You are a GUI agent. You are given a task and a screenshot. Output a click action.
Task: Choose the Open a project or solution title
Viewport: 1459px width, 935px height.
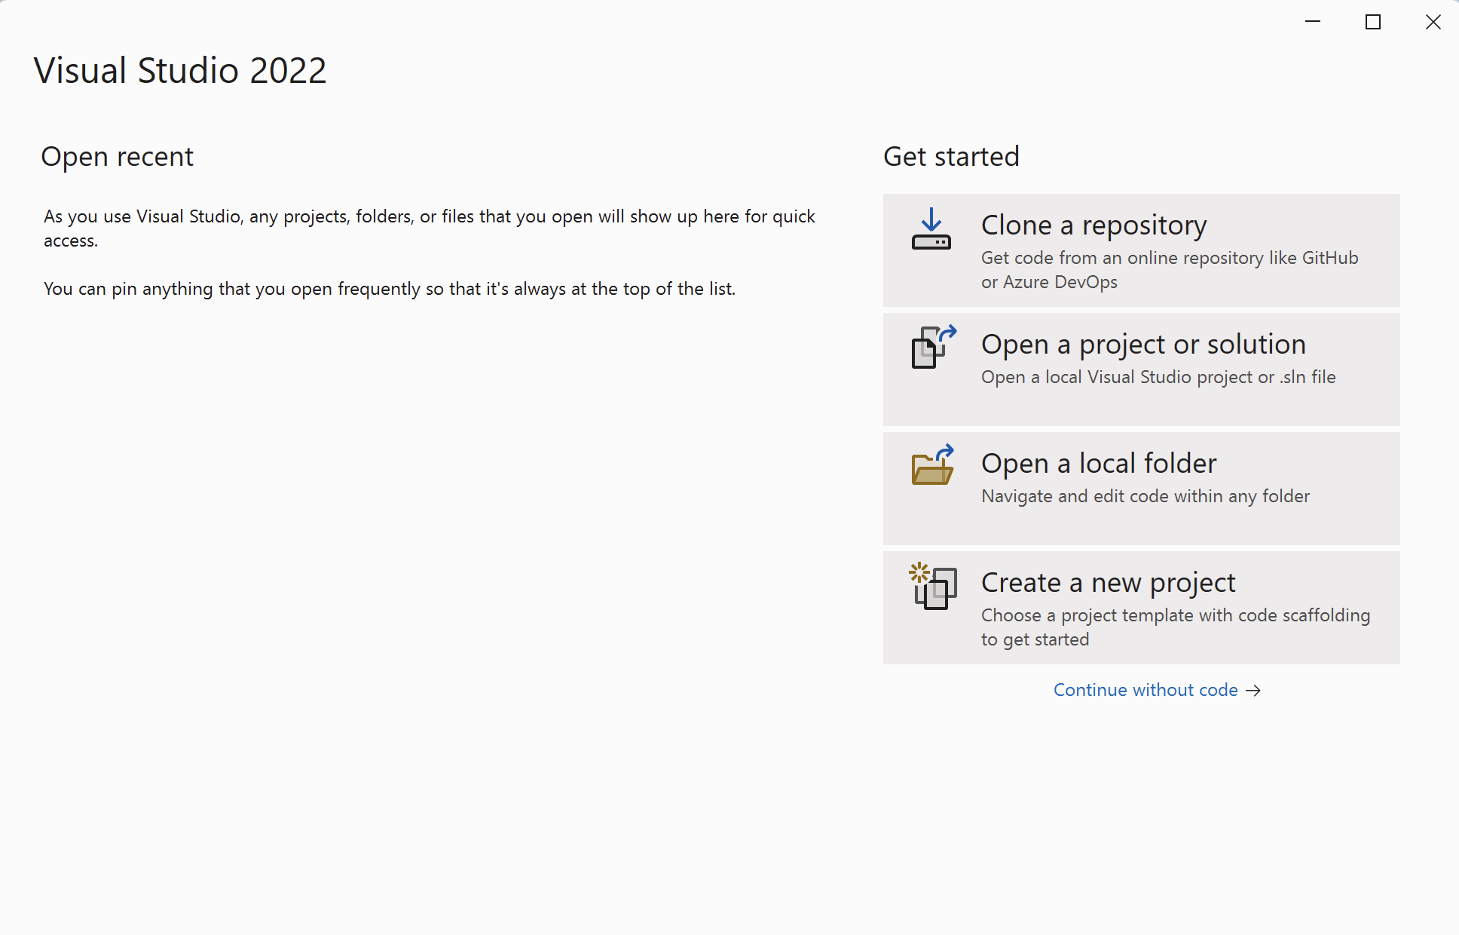(x=1142, y=345)
